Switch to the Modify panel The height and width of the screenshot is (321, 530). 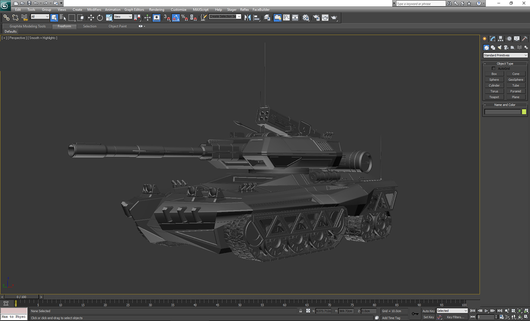[492, 39]
